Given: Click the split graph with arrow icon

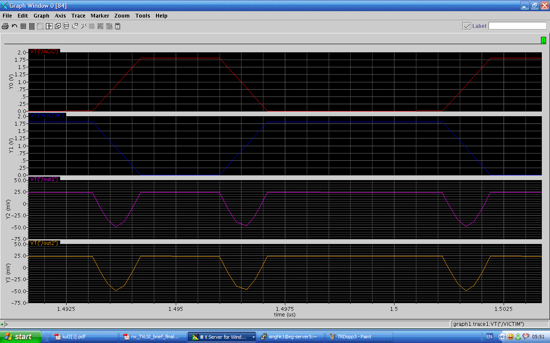Looking at the screenshot, I should 49,26.
